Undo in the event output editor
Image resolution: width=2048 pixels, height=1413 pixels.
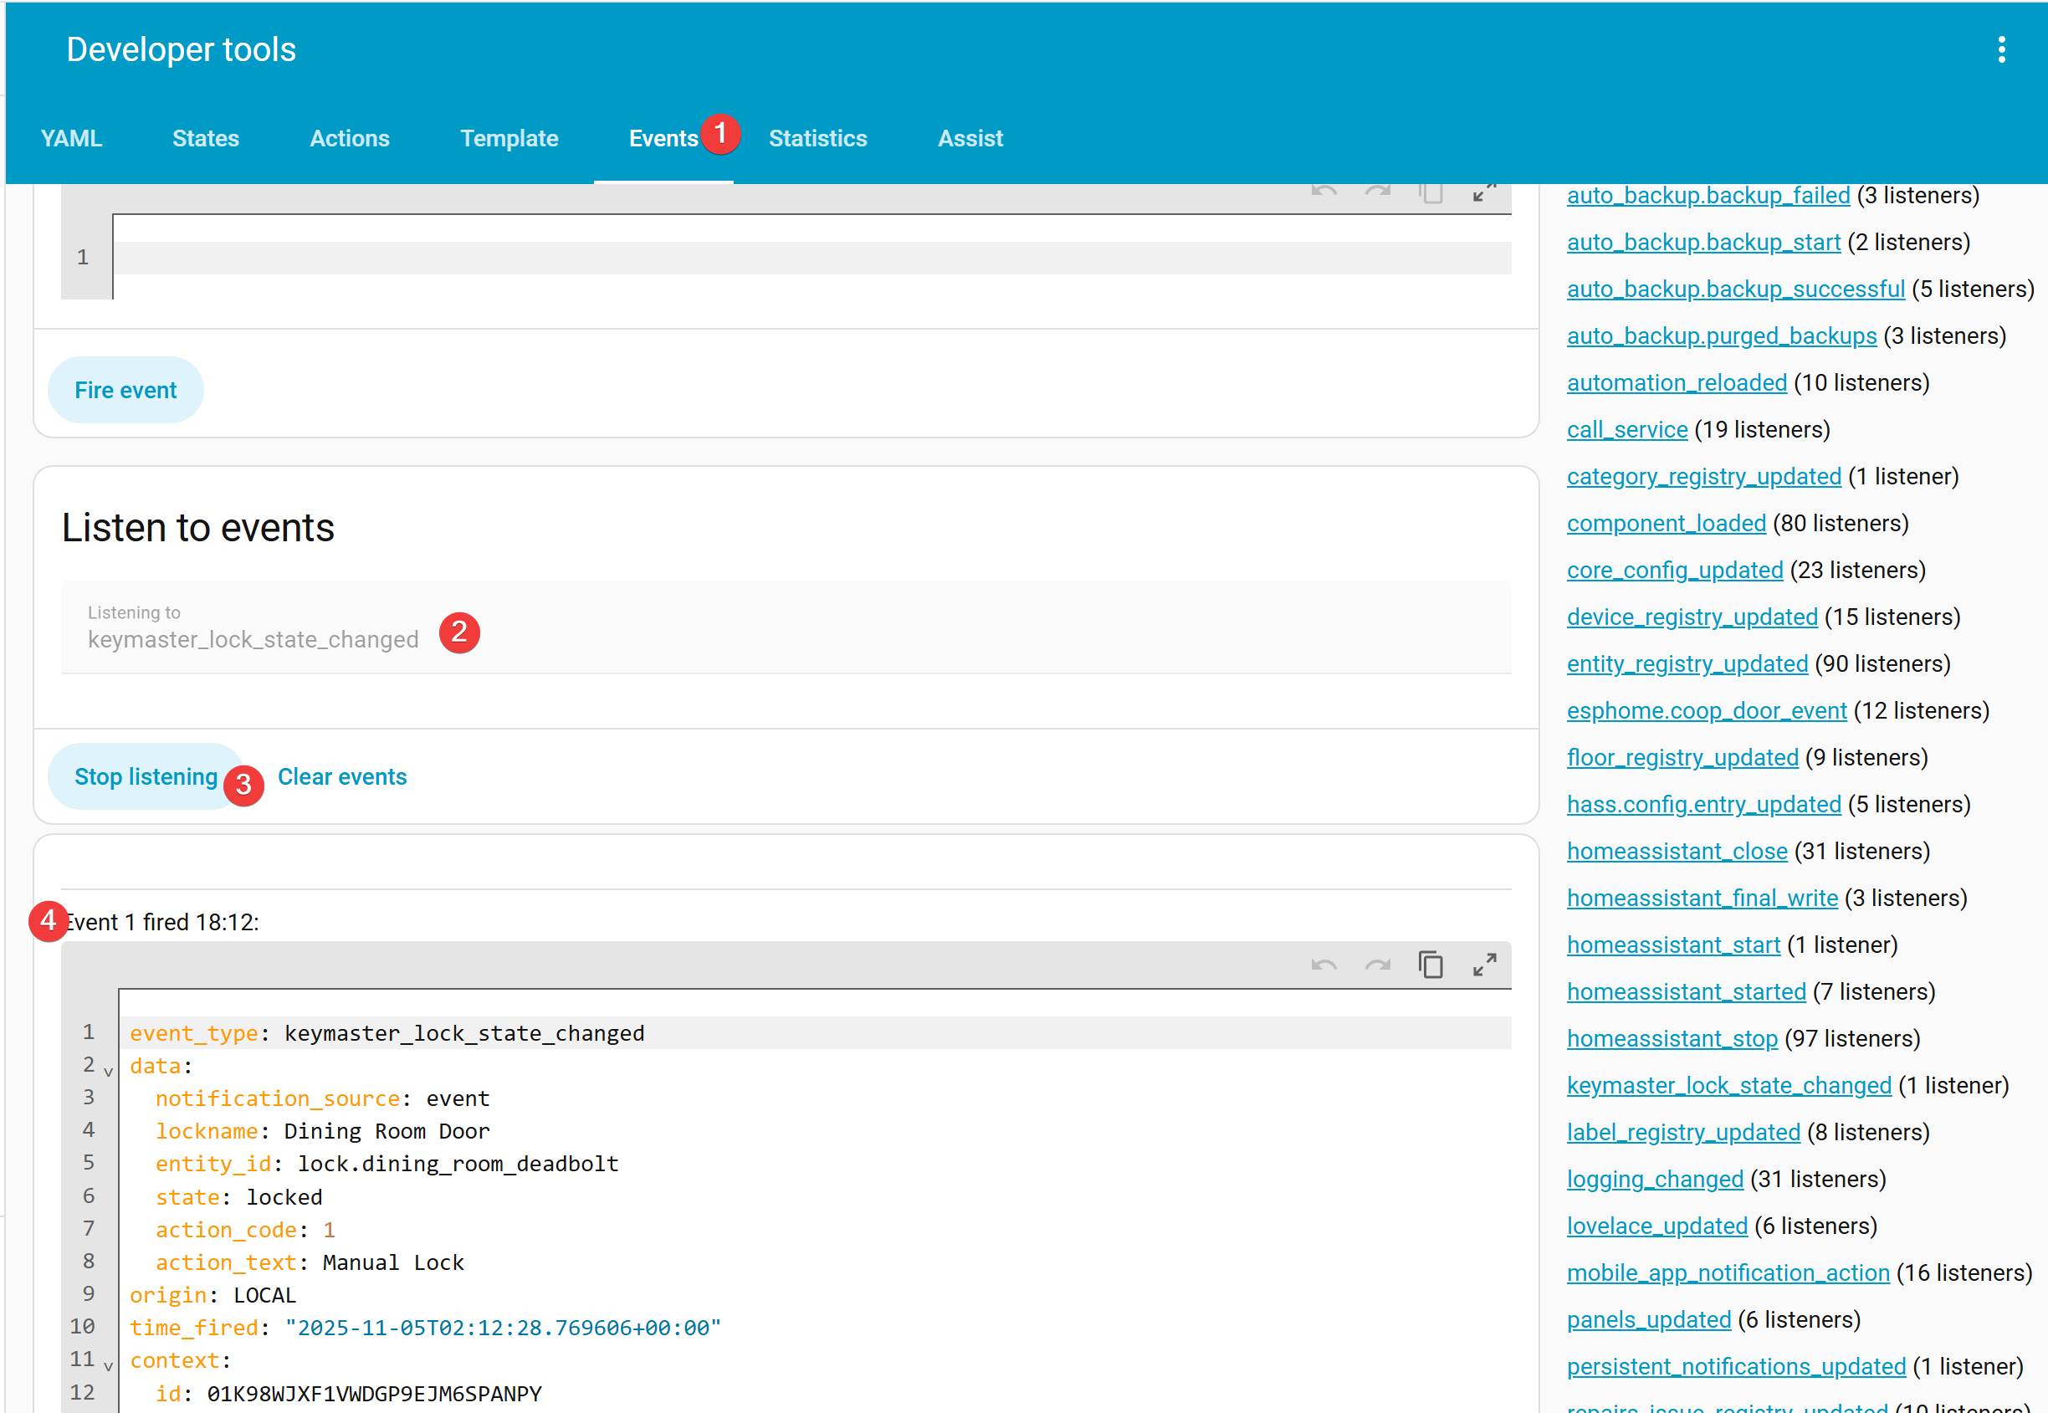click(x=1323, y=964)
